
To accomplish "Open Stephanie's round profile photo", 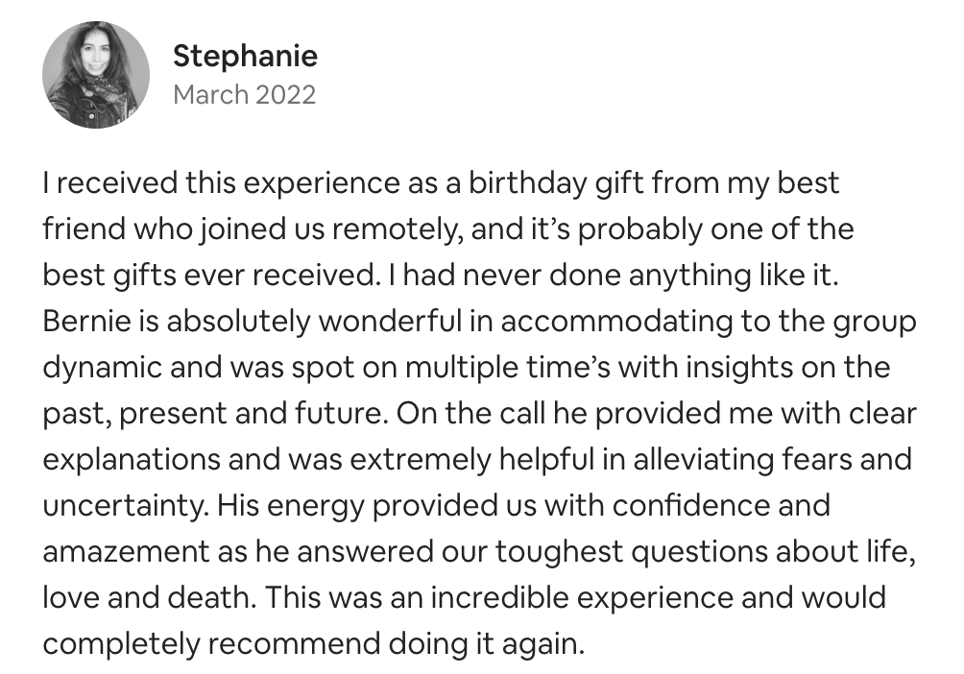I will click(x=96, y=75).
